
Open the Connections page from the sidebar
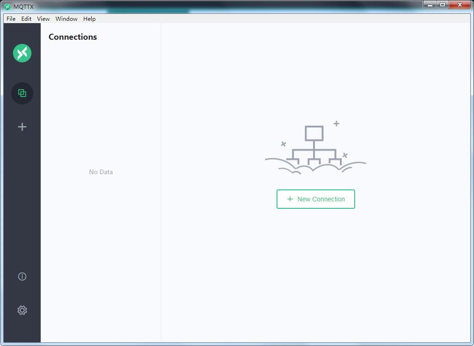click(x=22, y=93)
